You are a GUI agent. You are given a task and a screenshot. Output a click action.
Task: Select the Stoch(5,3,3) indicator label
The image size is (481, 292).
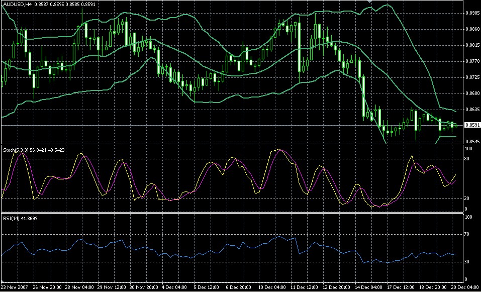16,150
